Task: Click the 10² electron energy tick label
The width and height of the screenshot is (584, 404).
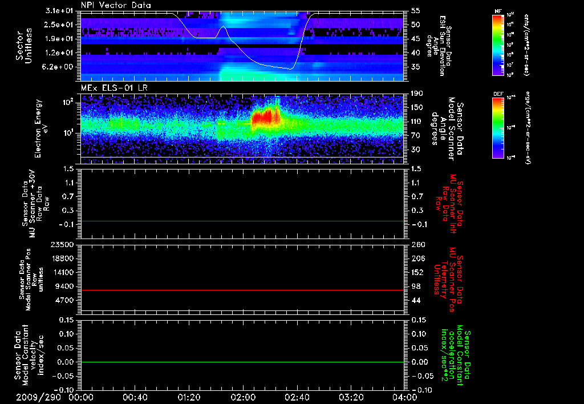Action: pos(70,103)
